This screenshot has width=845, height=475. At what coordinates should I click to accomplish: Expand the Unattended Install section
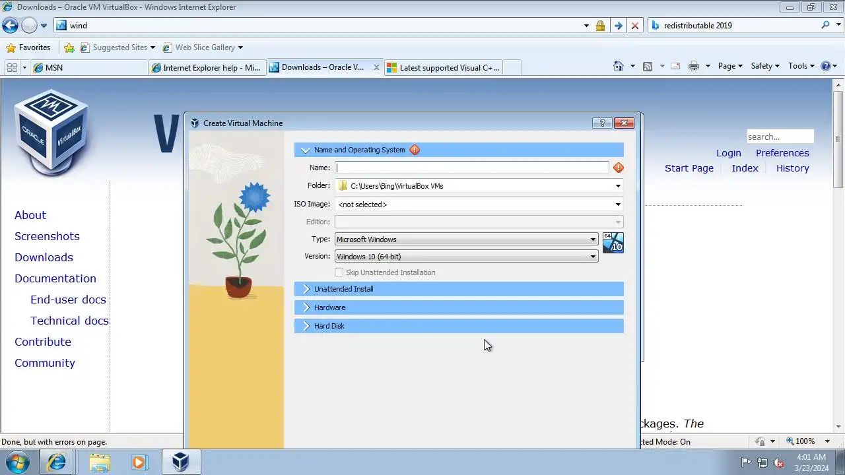tap(459, 289)
